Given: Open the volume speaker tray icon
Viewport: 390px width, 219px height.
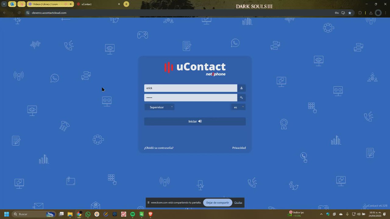Looking at the screenshot, I should [x=359, y=214].
